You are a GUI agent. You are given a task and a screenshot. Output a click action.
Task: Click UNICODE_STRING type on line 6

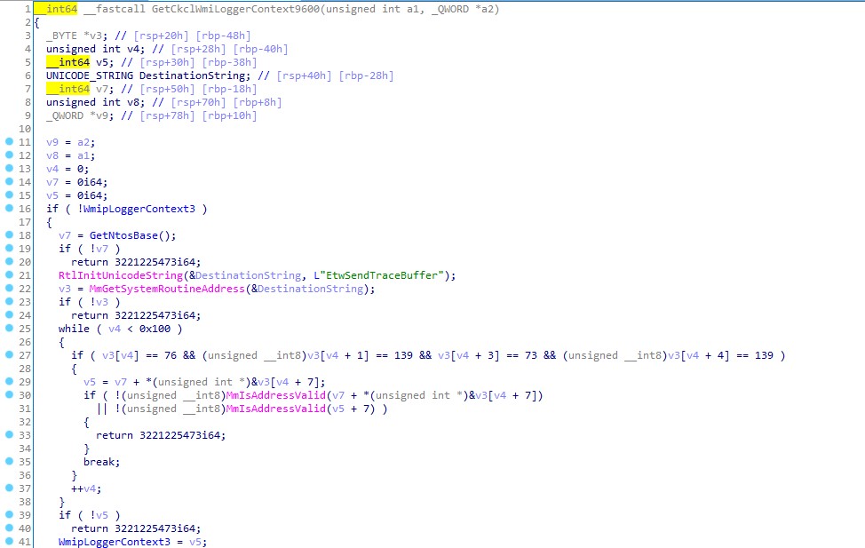(x=90, y=75)
